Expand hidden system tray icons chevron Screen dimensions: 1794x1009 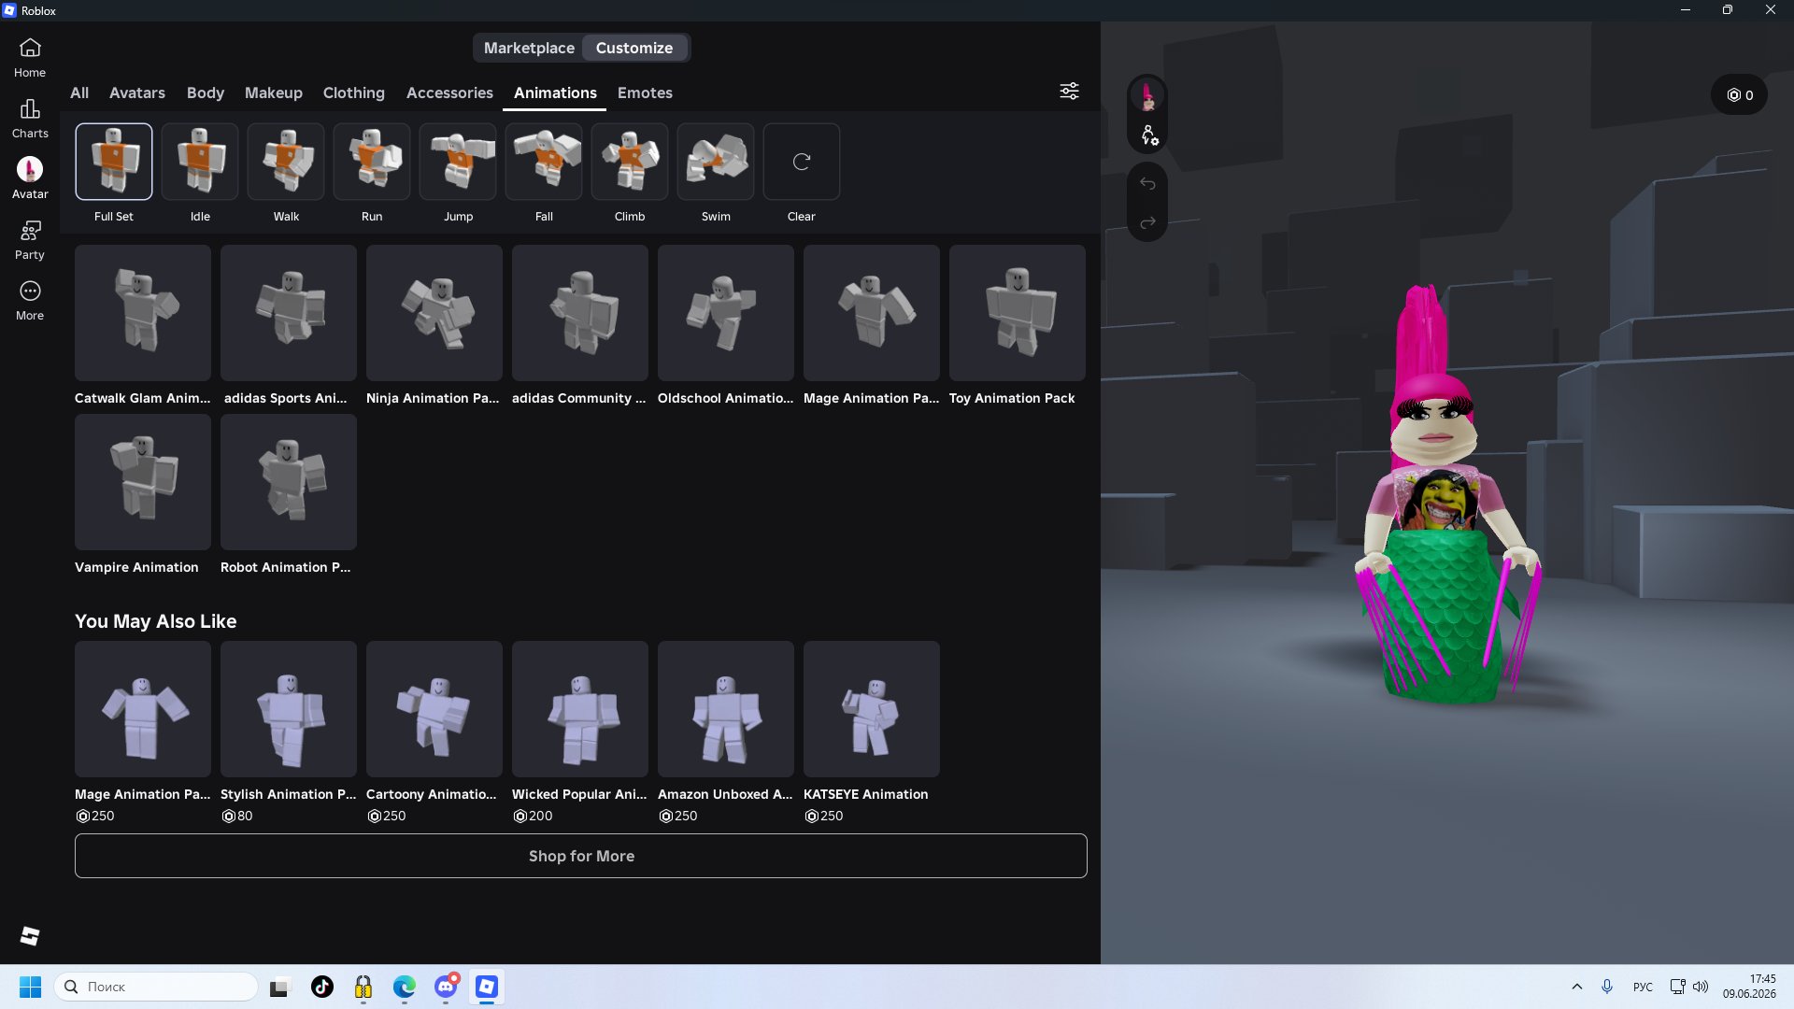1577,987
